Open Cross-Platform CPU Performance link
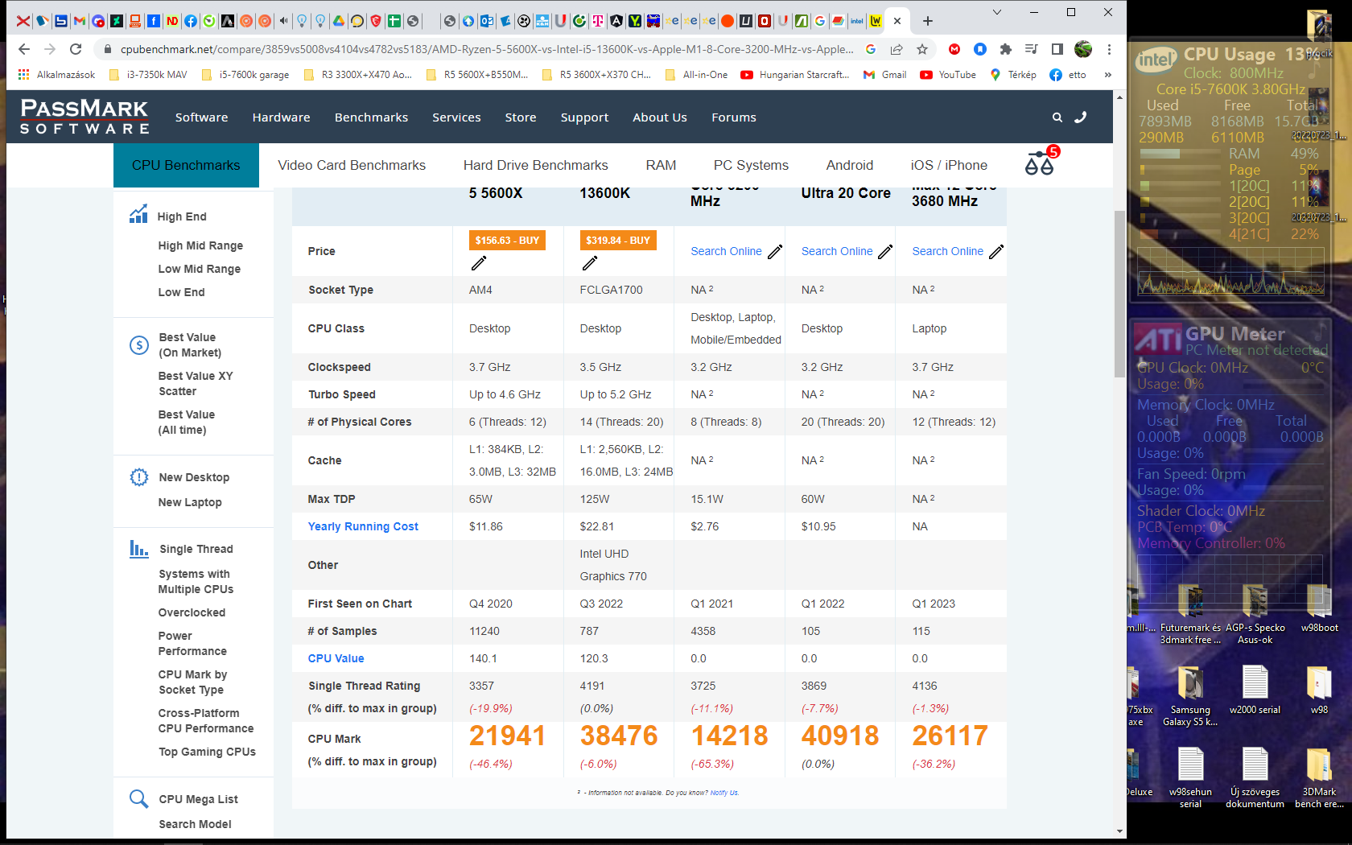1352x845 pixels. (206, 720)
